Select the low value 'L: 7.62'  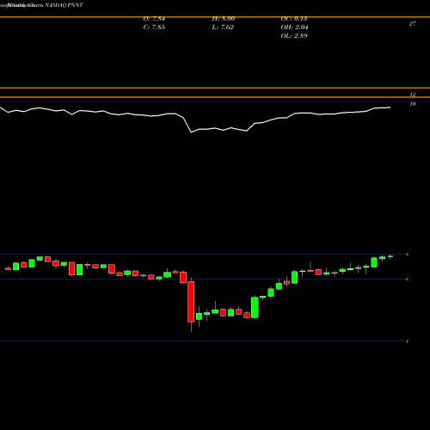pos(223,28)
